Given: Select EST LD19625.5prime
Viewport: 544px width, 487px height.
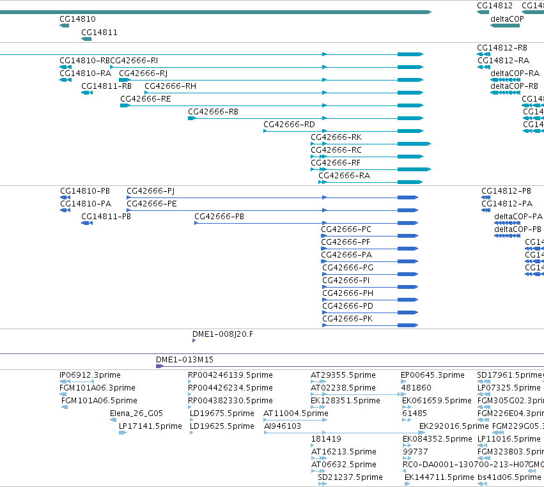Looking at the screenshot, I should pyautogui.click(x=222, y=426).
